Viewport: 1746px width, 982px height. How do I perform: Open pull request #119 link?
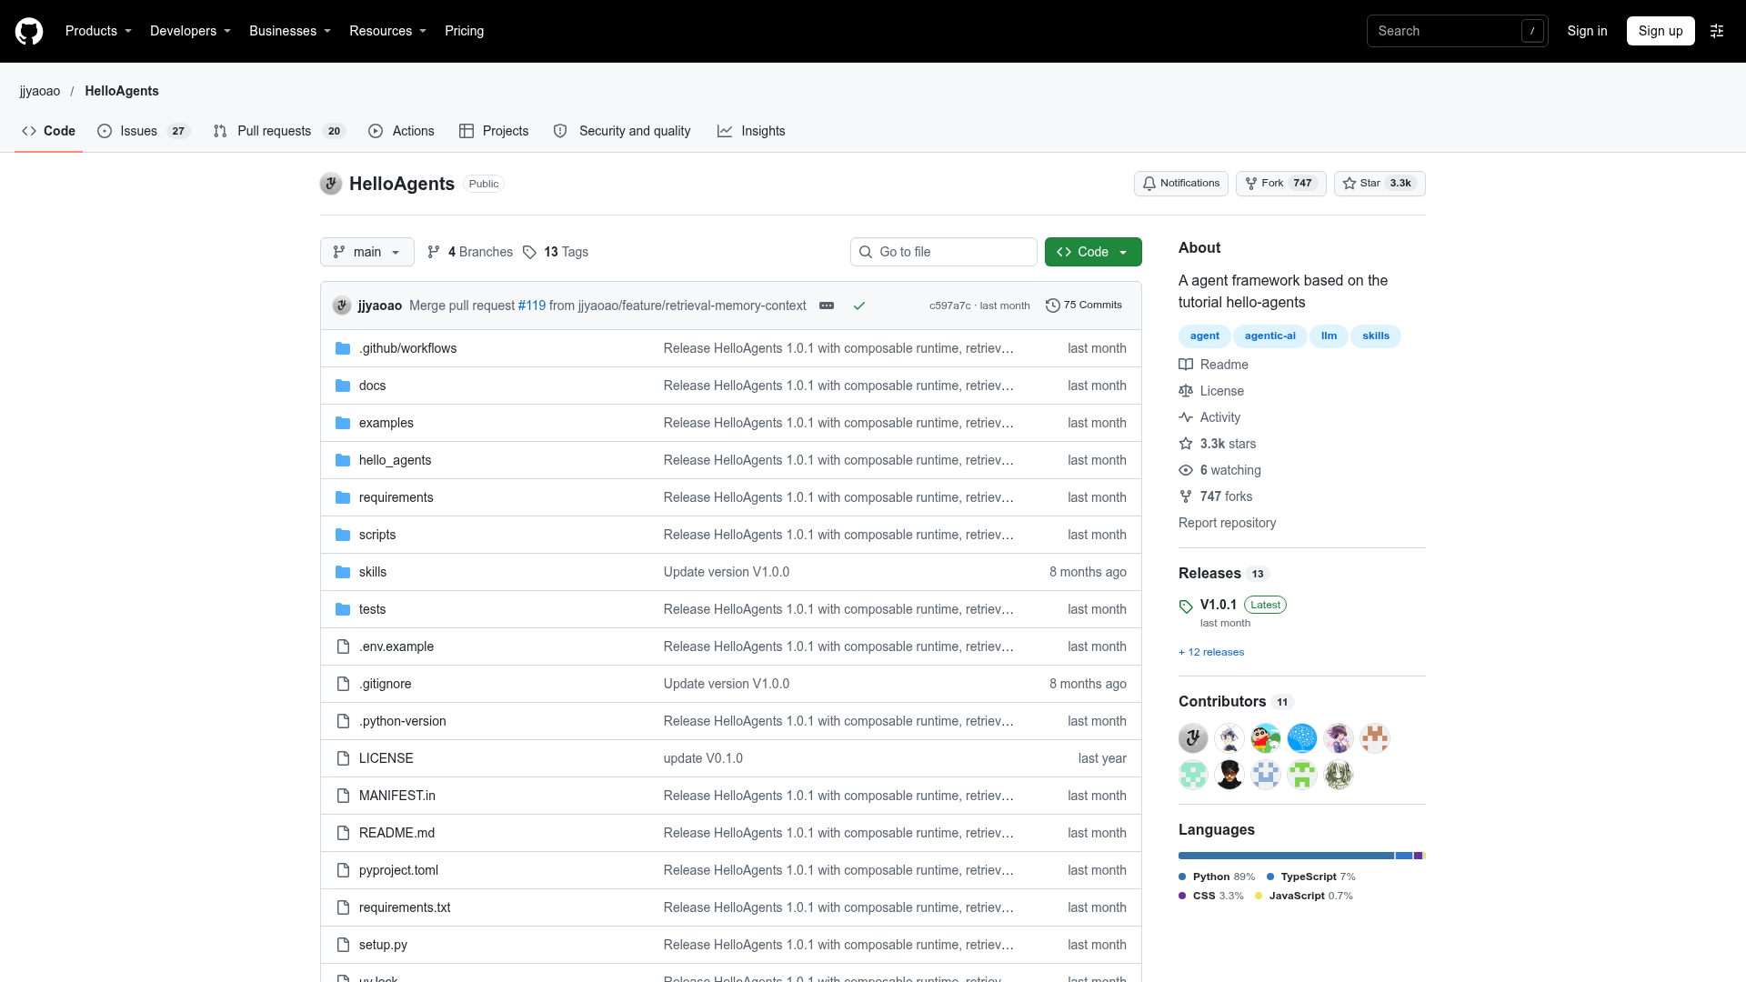click(532, 306)
